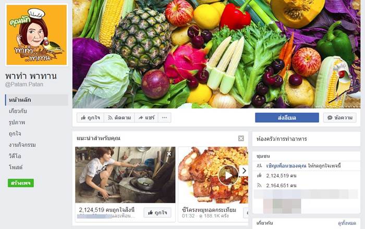
Task: Open the three-dots more options menu
Action: click(x=164, y=118)
